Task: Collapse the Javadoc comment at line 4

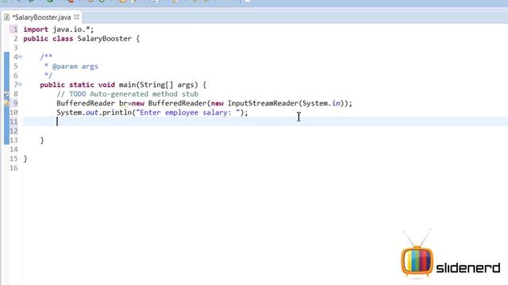Action: tap(20, 56)
